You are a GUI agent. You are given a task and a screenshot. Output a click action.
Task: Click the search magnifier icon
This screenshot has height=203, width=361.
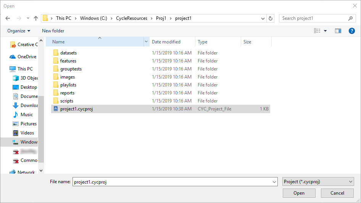[x=350, y=18]
